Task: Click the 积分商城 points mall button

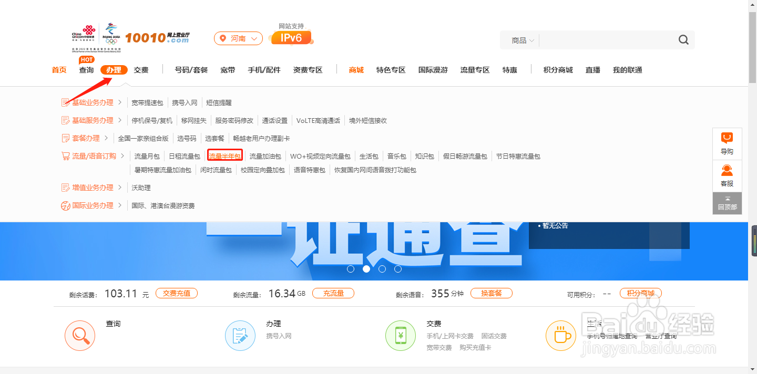Action: pyautogui.click(x=640, y=293)
